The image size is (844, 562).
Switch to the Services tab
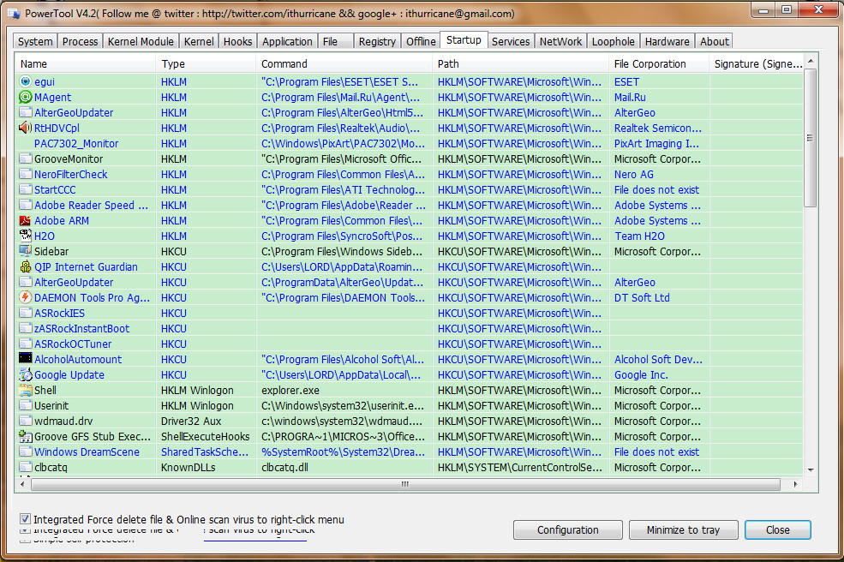tap(511, 41)
